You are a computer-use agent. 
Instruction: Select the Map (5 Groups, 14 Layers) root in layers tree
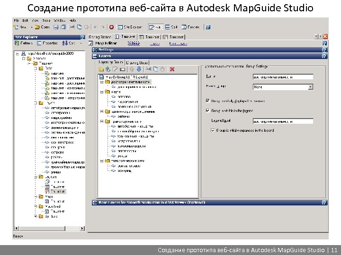[126, 77]
